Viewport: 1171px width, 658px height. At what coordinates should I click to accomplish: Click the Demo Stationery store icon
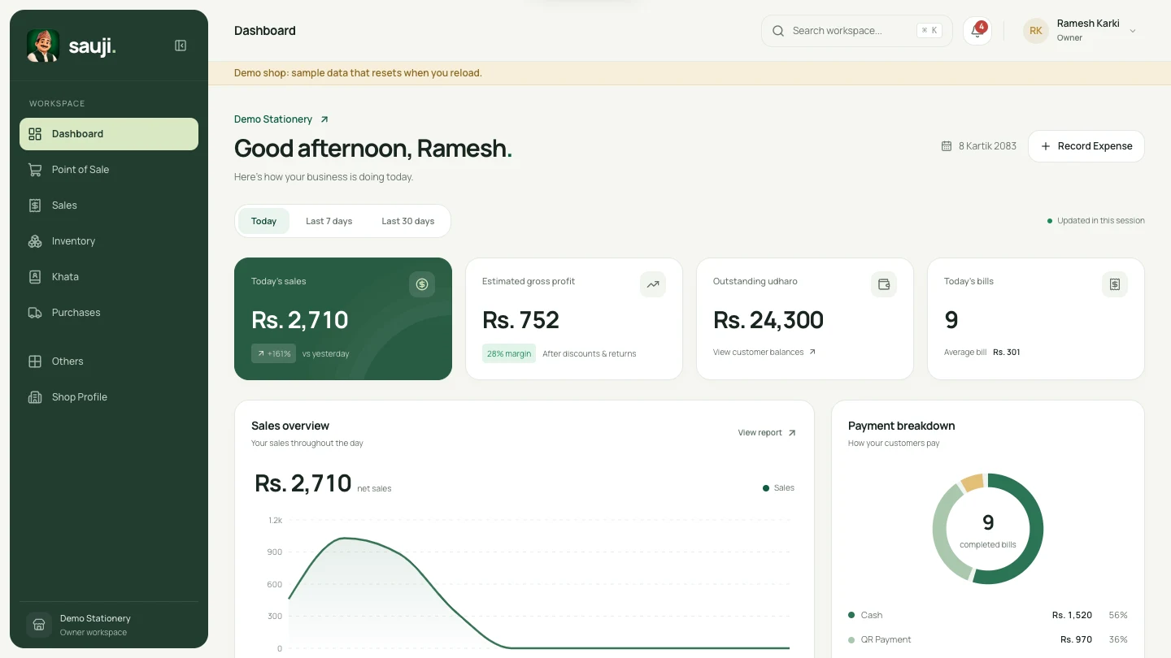(39, 625)
